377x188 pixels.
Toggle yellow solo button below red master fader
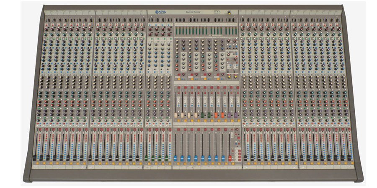point(233,164)
